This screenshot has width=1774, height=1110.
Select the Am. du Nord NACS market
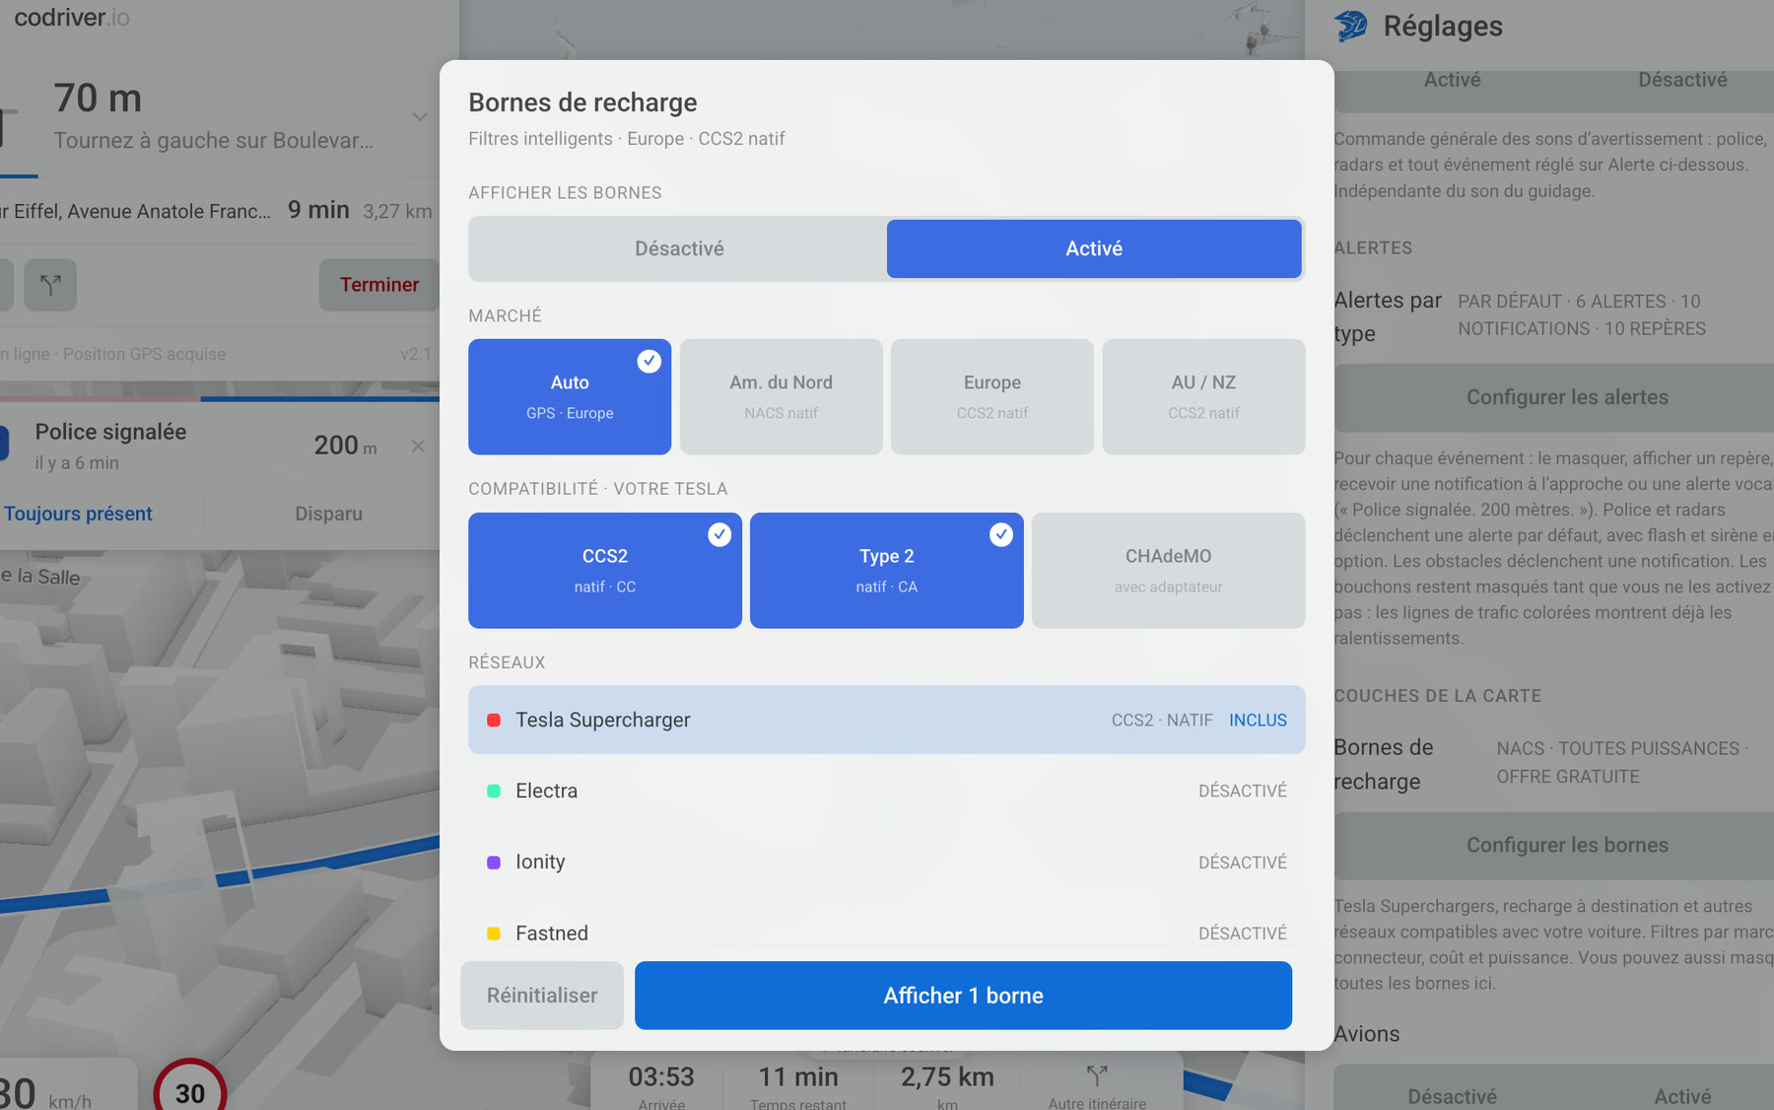coord(782,396)
